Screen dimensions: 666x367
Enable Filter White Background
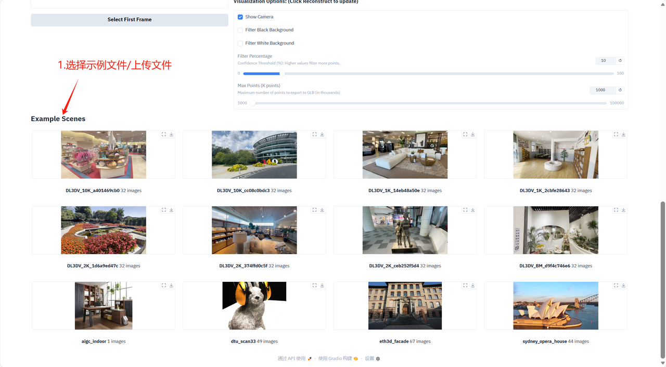pyautogui.click(x=240, y=43)
